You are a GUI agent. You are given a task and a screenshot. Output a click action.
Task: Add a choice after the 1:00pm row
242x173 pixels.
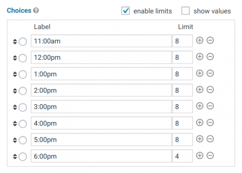200,73
